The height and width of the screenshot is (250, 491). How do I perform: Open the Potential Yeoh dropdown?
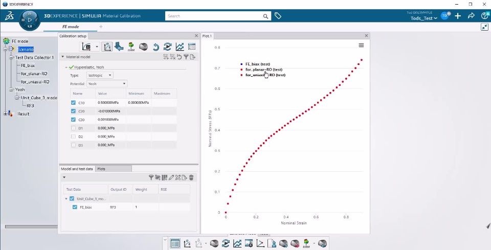(107, 83)
